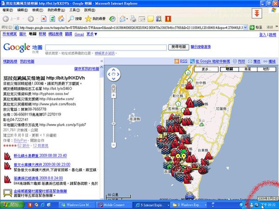The height and width of the screenshot is (209, 279).
Task: Open the 我的地圖 link
Action: [x=27, y=61]
